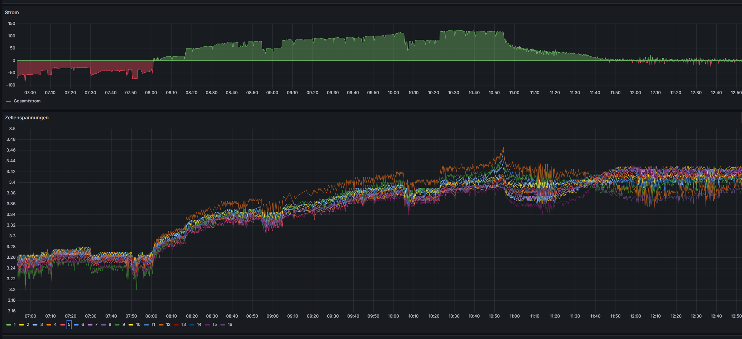Click red color swatch of series 5

(63, 325)
